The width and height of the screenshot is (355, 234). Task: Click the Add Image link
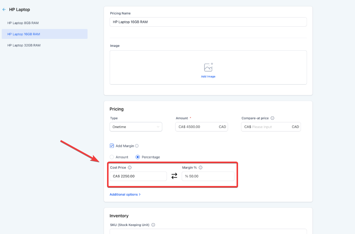click(208, 77)
